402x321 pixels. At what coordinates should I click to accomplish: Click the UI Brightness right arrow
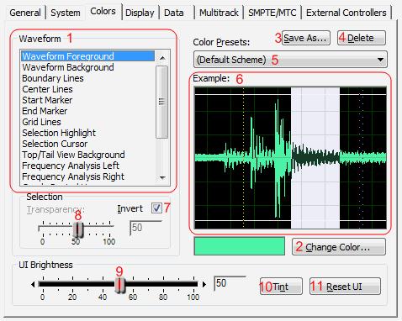pyautogui.click(x=204, y=284)
